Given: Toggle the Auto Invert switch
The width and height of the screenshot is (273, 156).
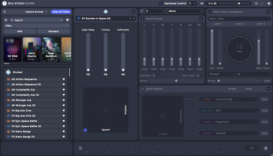Looking at the screenshot, I should pyautogui.click(x=199, y=76).
